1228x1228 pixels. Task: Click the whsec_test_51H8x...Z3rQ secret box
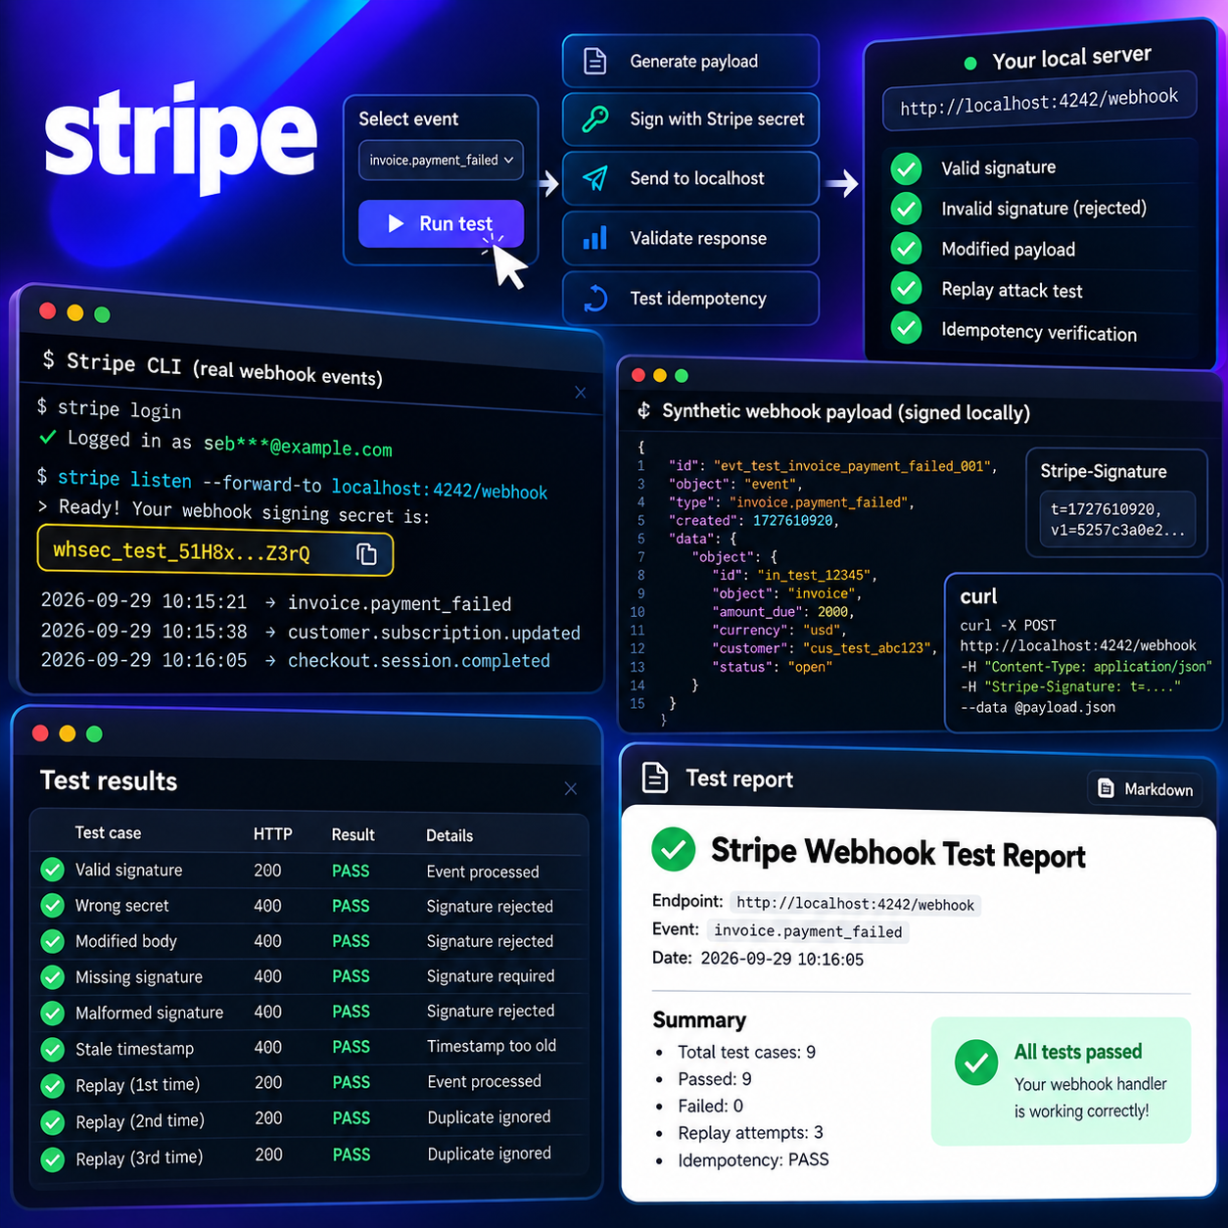point(215,551)
